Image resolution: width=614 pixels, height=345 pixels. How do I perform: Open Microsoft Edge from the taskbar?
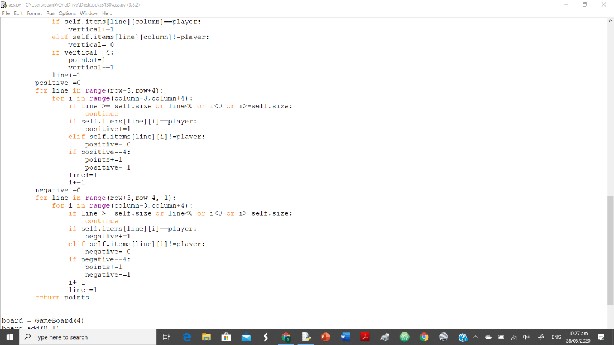(x=186, y=337)
